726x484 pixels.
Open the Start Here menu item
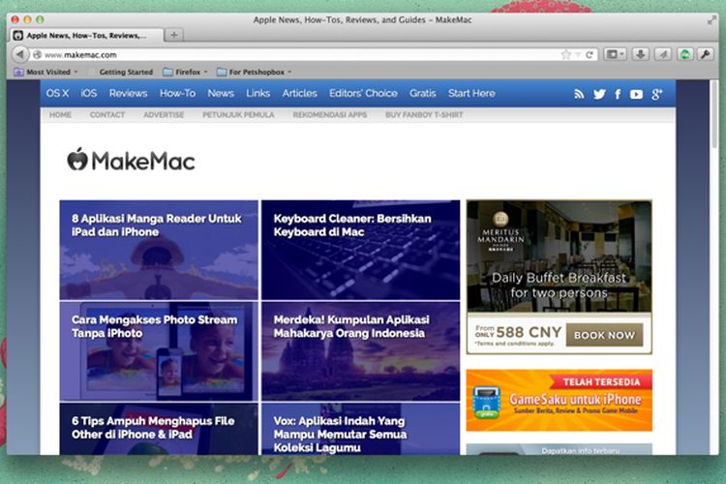click(471, 93)
